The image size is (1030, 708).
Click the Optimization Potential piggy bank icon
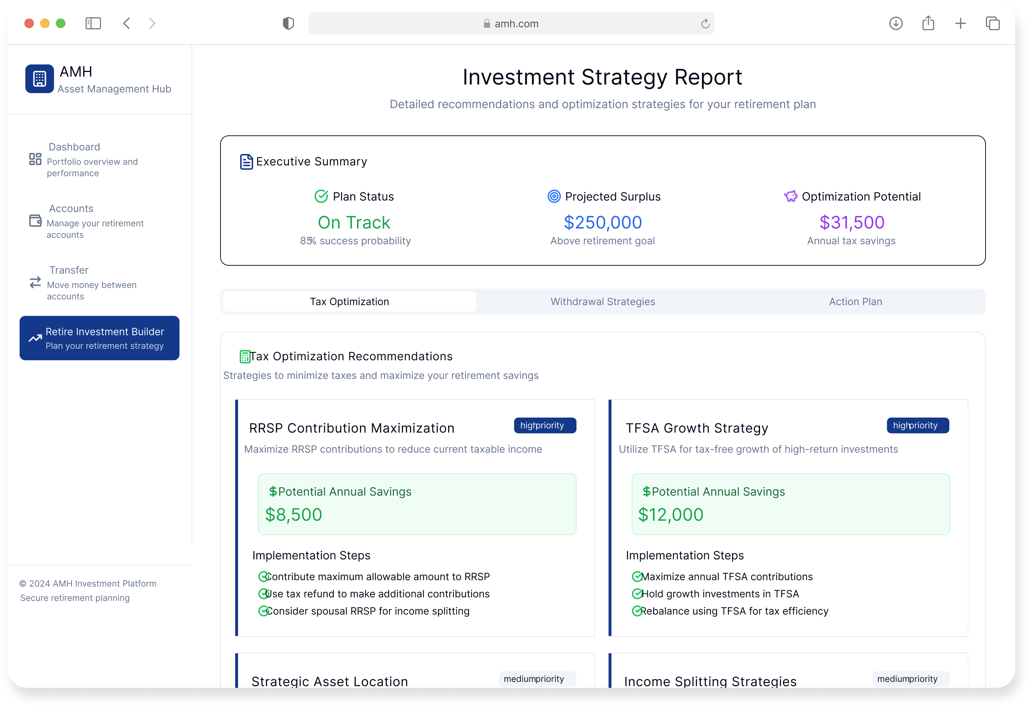[790, 197]
